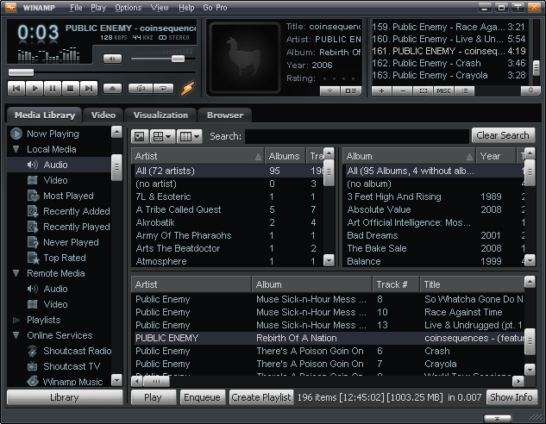Open Shoutcast Radio service

click(x=78, y=351)
